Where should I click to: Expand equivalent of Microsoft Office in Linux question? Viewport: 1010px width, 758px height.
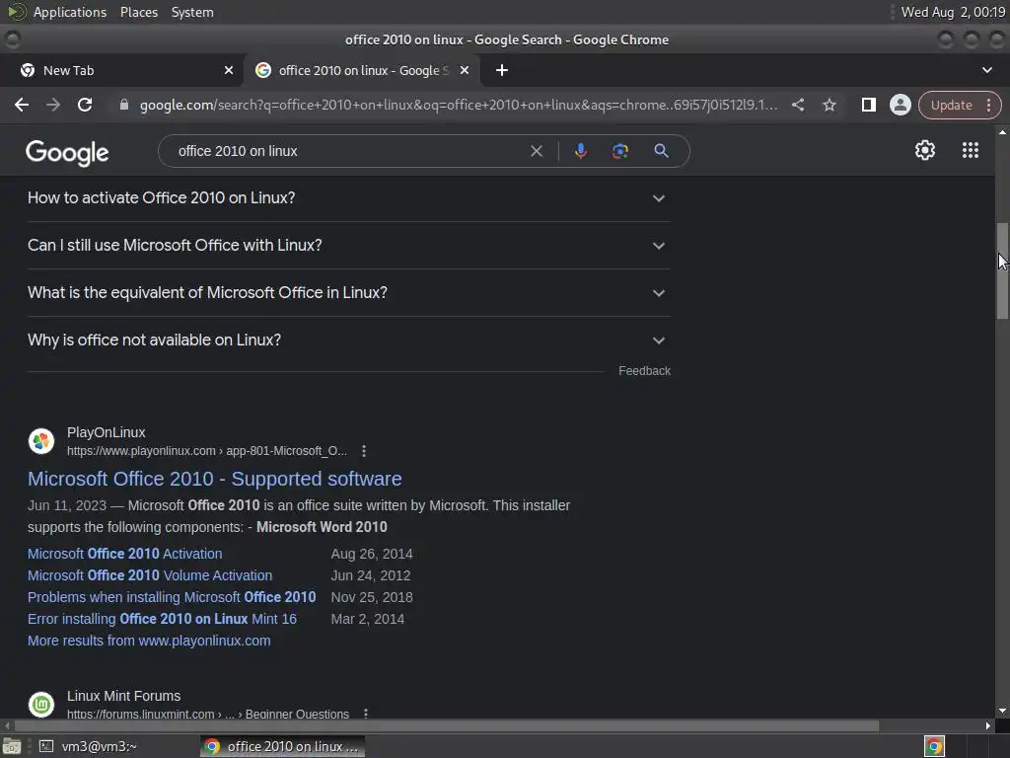348,292
